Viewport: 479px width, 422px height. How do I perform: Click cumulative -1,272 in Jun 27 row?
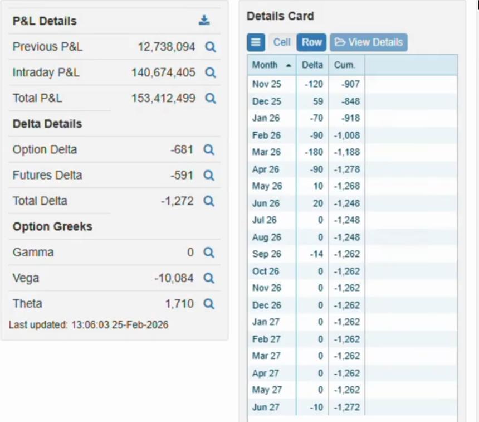click(x=347, y=407)
